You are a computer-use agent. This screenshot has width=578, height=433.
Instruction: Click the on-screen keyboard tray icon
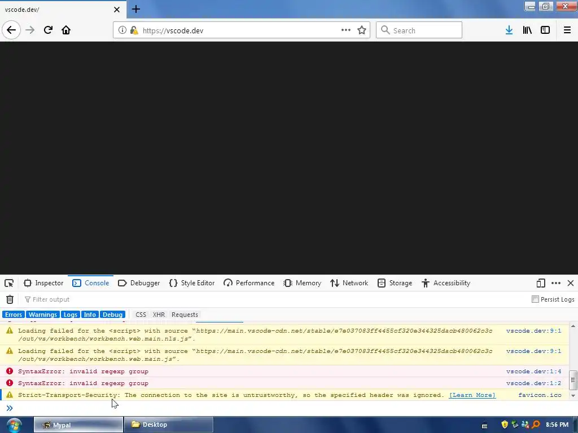tap(485, 426)
